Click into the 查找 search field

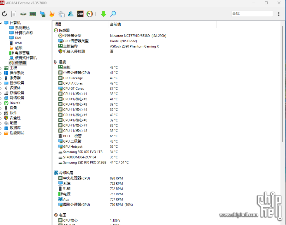(x=252, y=14)
